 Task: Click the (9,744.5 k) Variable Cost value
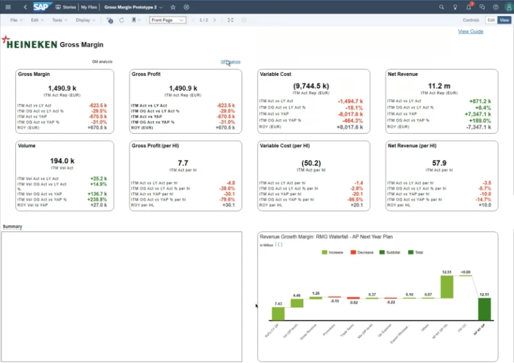(311, 86)
